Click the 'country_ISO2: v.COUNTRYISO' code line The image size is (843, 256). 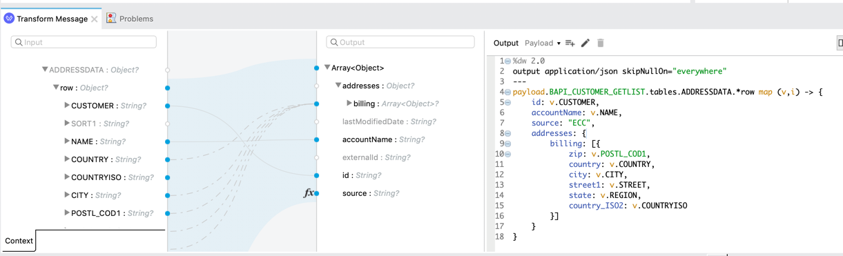[x=628, y=206]
